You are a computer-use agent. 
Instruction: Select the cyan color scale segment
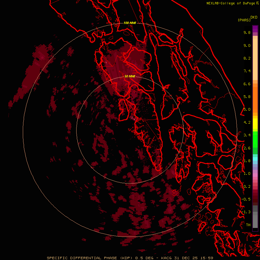tap(255, 159)
